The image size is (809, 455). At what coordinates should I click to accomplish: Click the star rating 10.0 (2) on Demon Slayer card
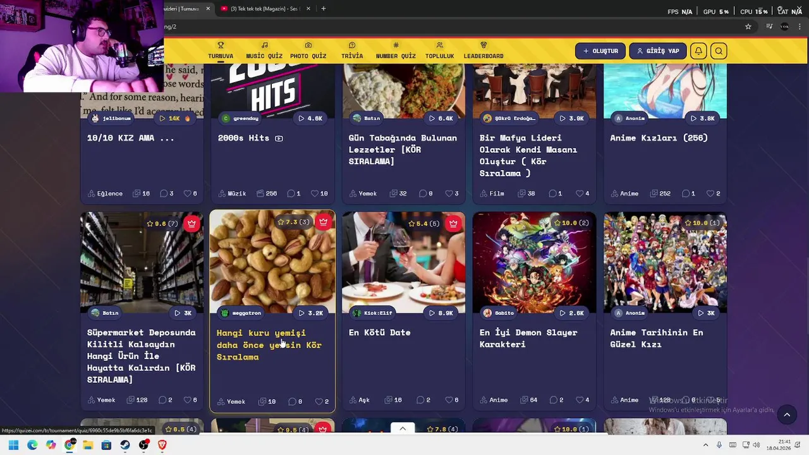[572, 223]
